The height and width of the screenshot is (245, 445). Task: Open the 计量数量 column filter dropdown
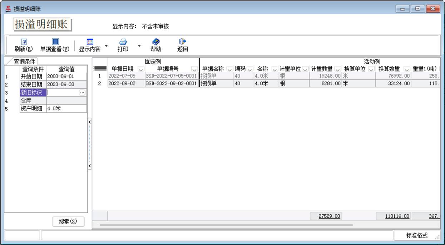[337, 69]
